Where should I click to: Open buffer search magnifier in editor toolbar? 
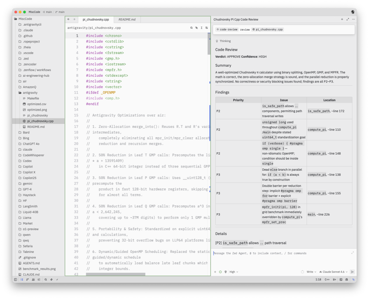191,28
